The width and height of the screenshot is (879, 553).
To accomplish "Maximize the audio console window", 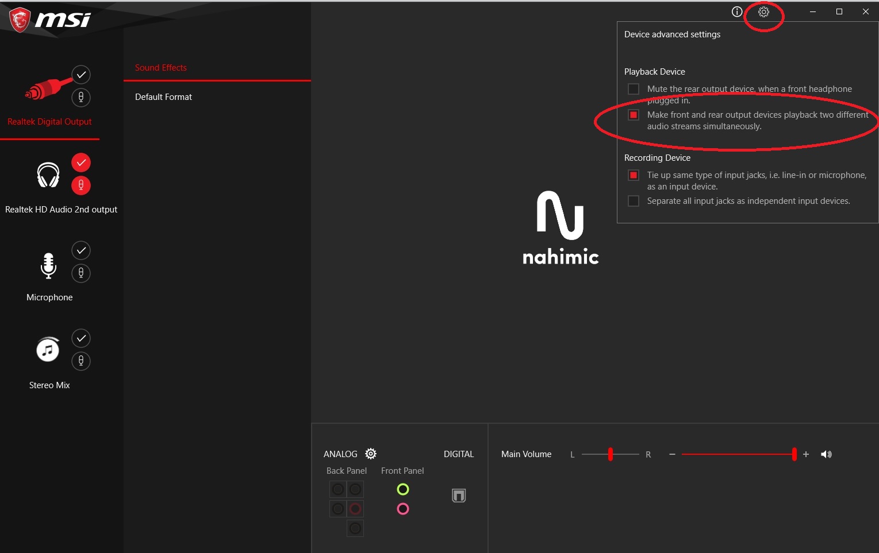I will pos(839,11).
